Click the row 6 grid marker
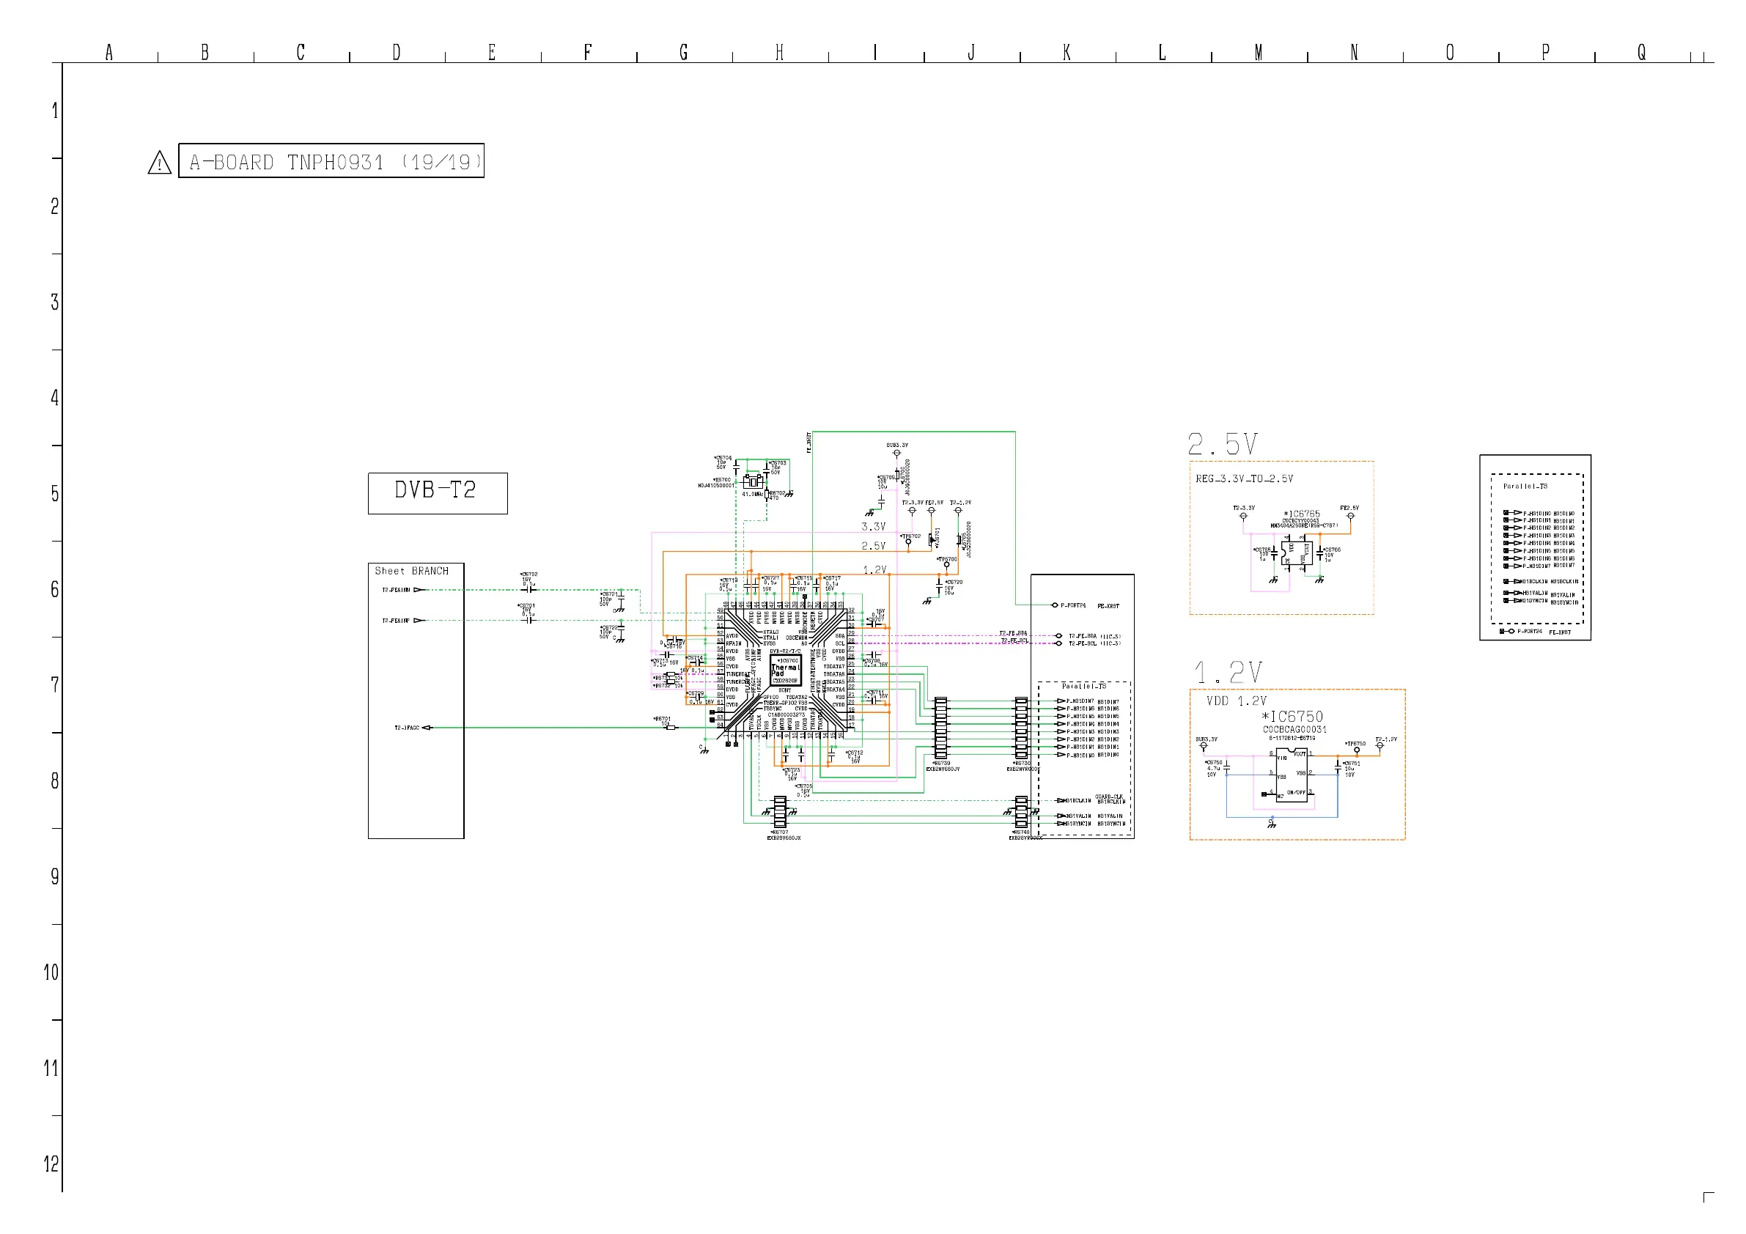Viewport: 1746px width, 1234px height. pyautogui.click(x=55, y=589)
